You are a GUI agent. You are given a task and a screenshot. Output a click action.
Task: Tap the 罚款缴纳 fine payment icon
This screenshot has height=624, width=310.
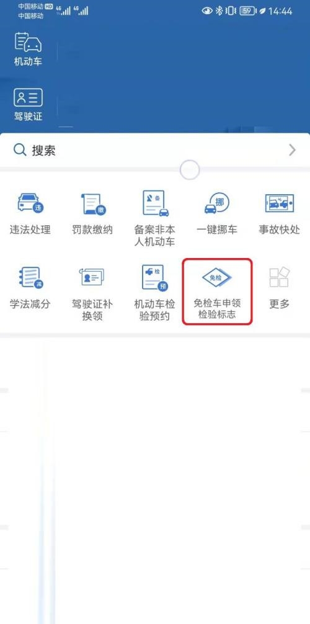click(92, 204)
